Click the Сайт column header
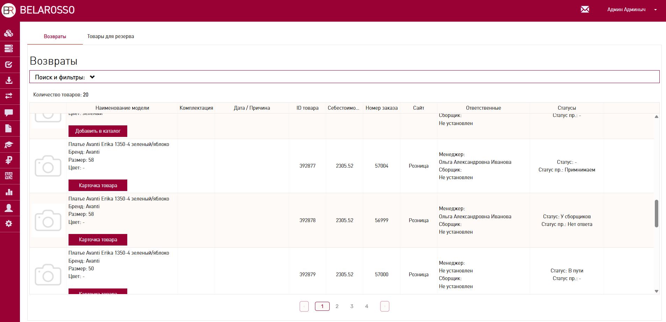Screen dimensions: 666x322 point(418,108)
